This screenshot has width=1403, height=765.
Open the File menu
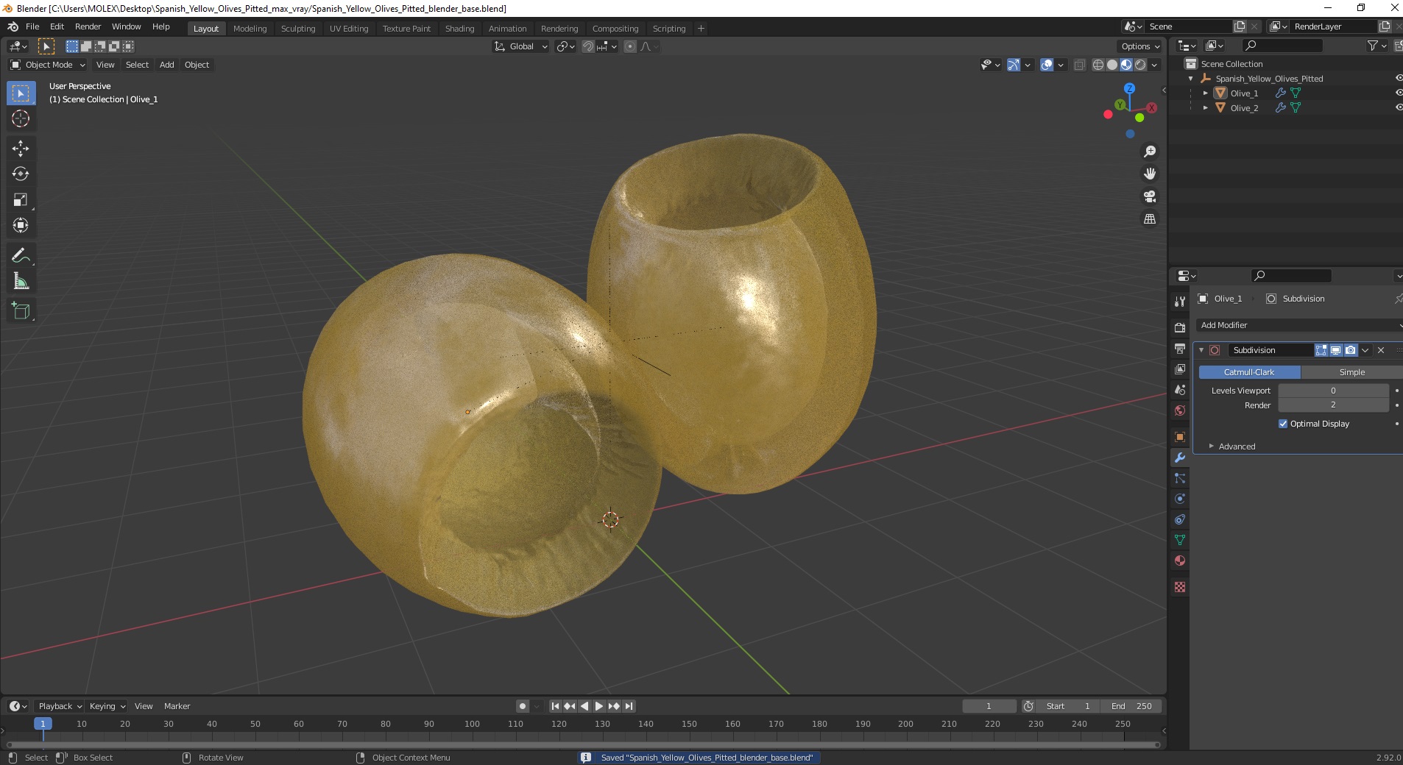pos(32,26)
